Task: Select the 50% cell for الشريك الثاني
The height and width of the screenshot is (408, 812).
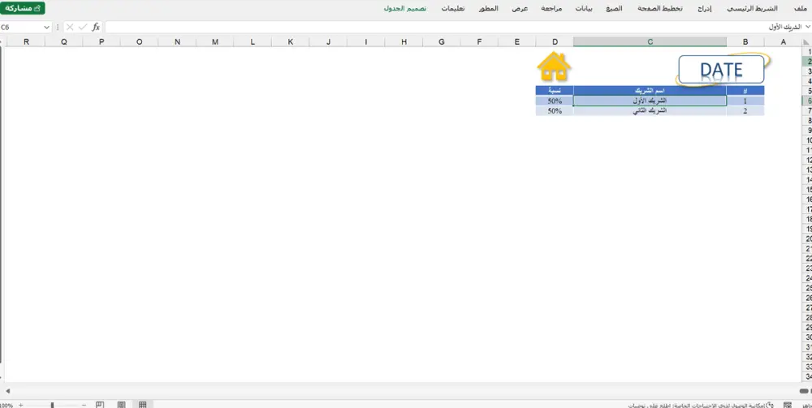Action: coord(555,110)
